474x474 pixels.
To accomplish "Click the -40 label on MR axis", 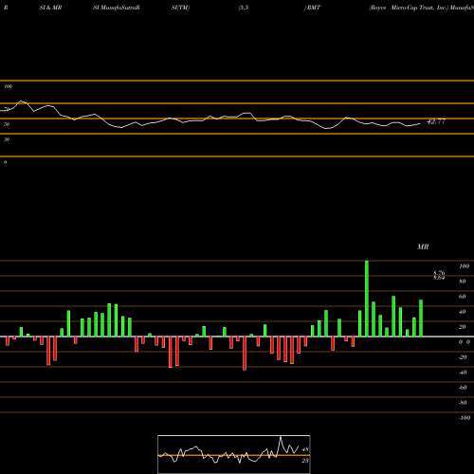I will click(x=463, y=373).
